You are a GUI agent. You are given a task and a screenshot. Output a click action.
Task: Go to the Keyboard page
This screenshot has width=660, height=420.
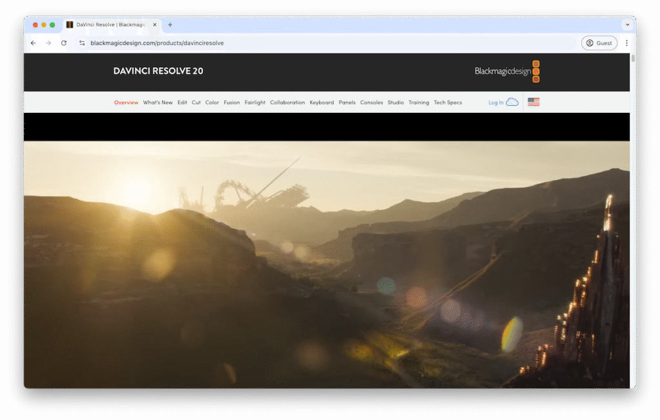(322, 103)
